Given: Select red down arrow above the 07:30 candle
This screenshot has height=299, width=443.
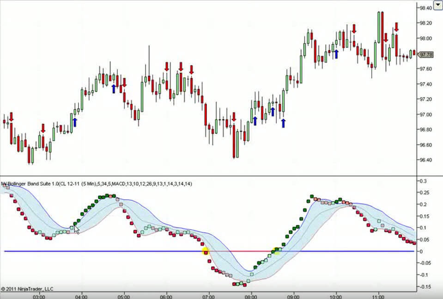Looking at the screenshot, I should [x=234, y=117].
